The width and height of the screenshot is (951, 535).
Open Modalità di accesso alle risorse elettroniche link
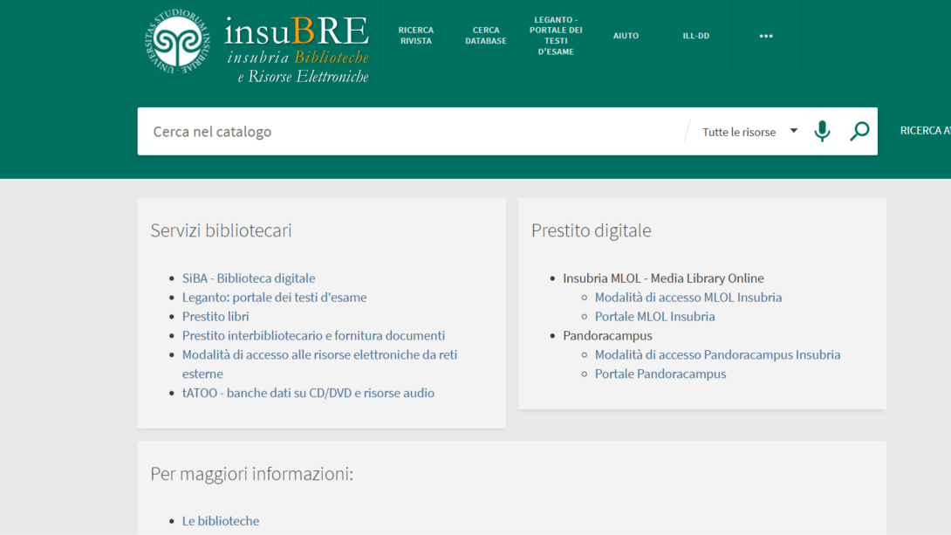pos(319,364)
